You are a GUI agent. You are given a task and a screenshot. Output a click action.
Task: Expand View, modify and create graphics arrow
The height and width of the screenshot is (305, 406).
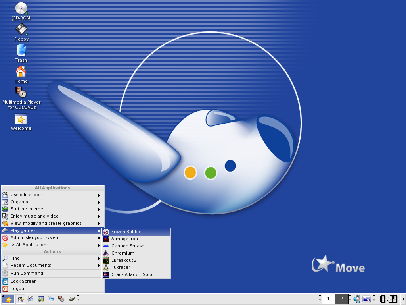point(99,224)
